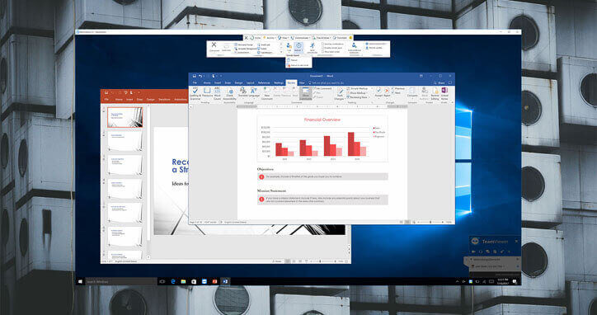Open Linked Notes OneNote icon
The width and height of the screenshot is (597, 315).
(x=444, y=94)
